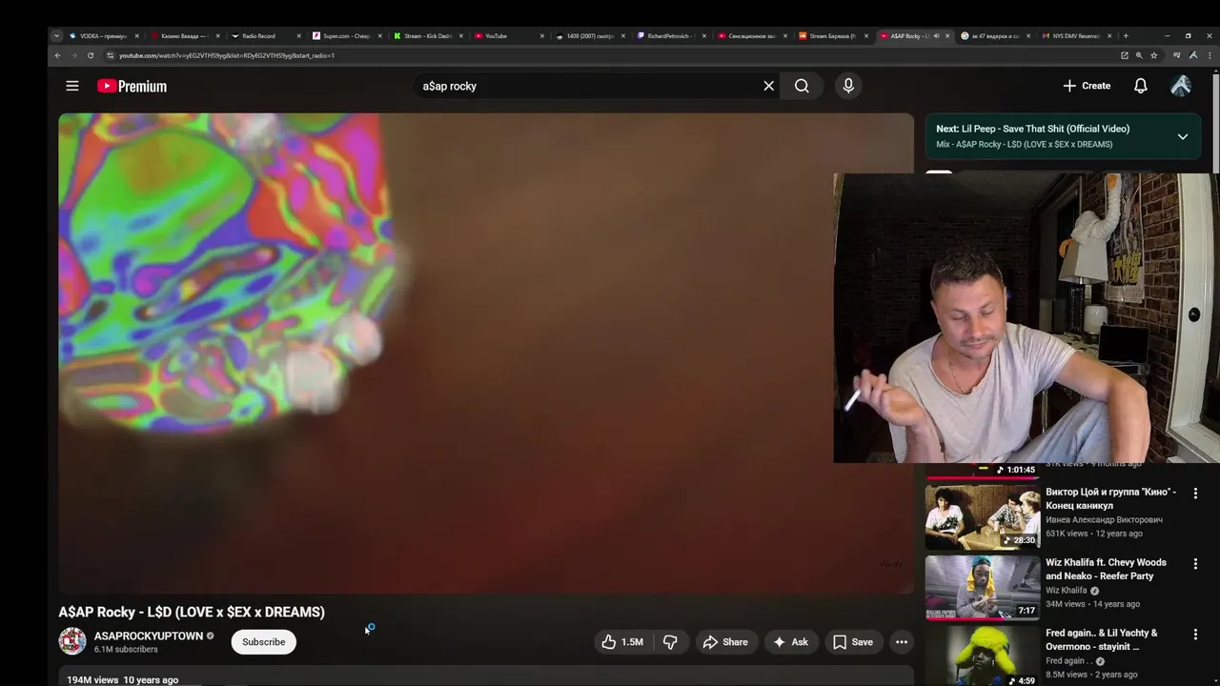1220x686 pixels.
Task: Open the Create menu
Action: [x=1087, y=86]
